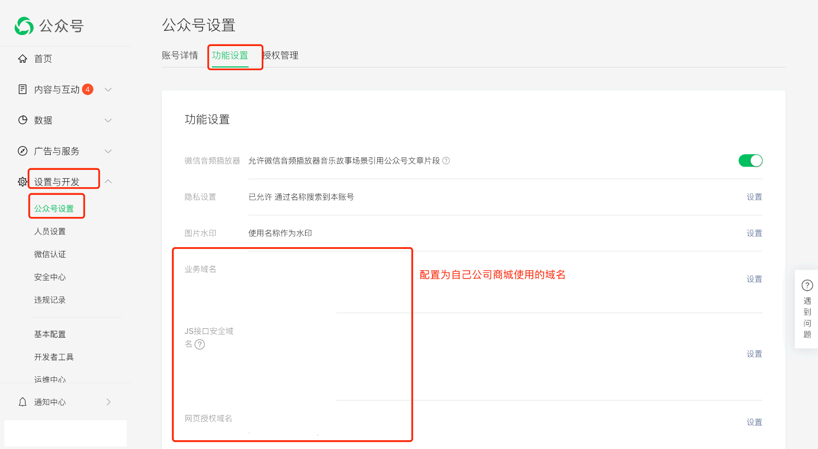This screenshot has width=818, height=449.
Task: Collapse the 设置与开发 section chevron
Action: click(x=108, y=181)
